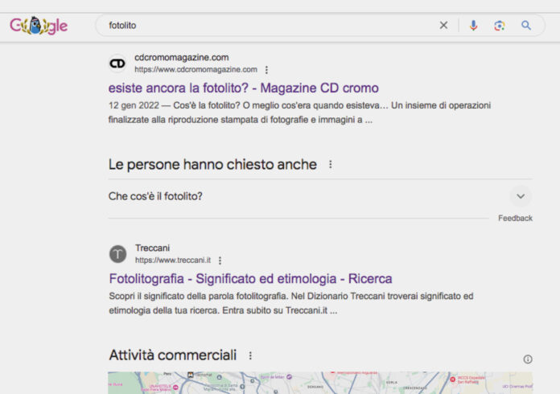Screen dimensions: 560x394
Task: Clear the search box with the X icon
Action: [x=443, y=26]
